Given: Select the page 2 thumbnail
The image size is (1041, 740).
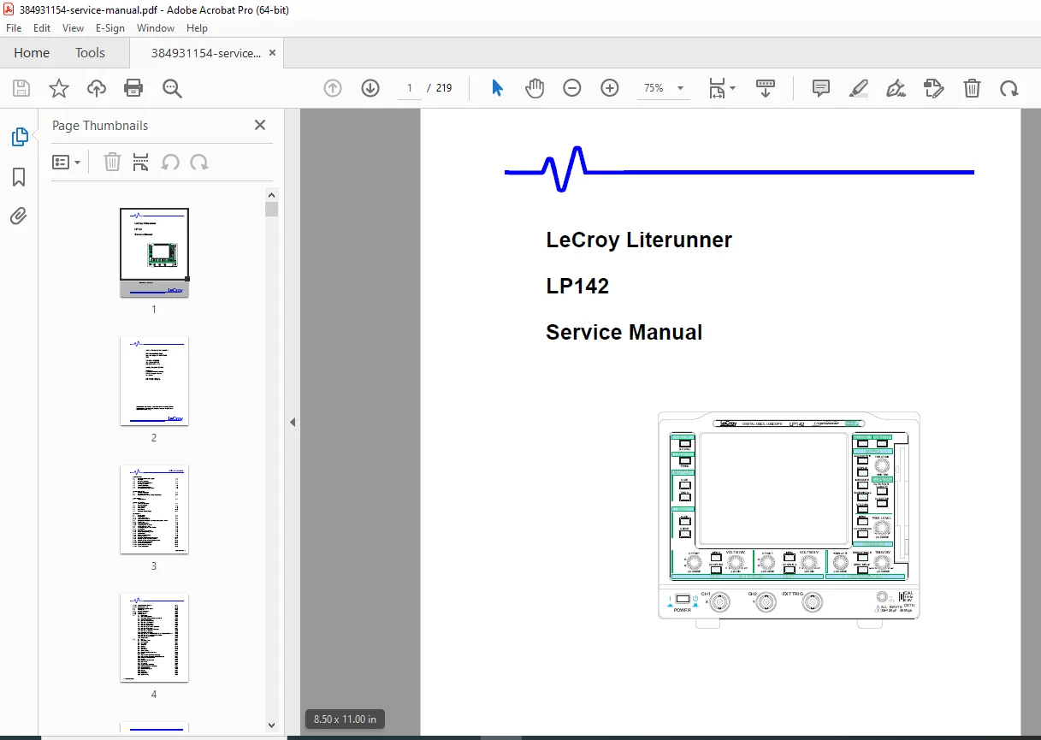Looking at the screenshot, I should tap(154, 381).
